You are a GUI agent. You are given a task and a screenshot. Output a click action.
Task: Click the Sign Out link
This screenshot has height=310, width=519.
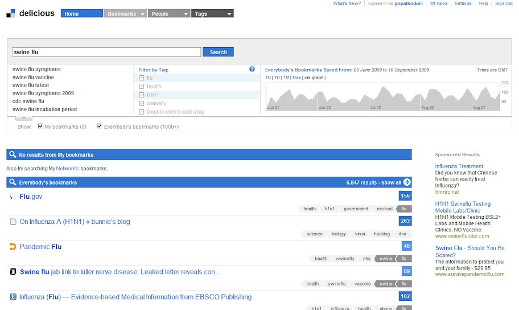(504, 3)
